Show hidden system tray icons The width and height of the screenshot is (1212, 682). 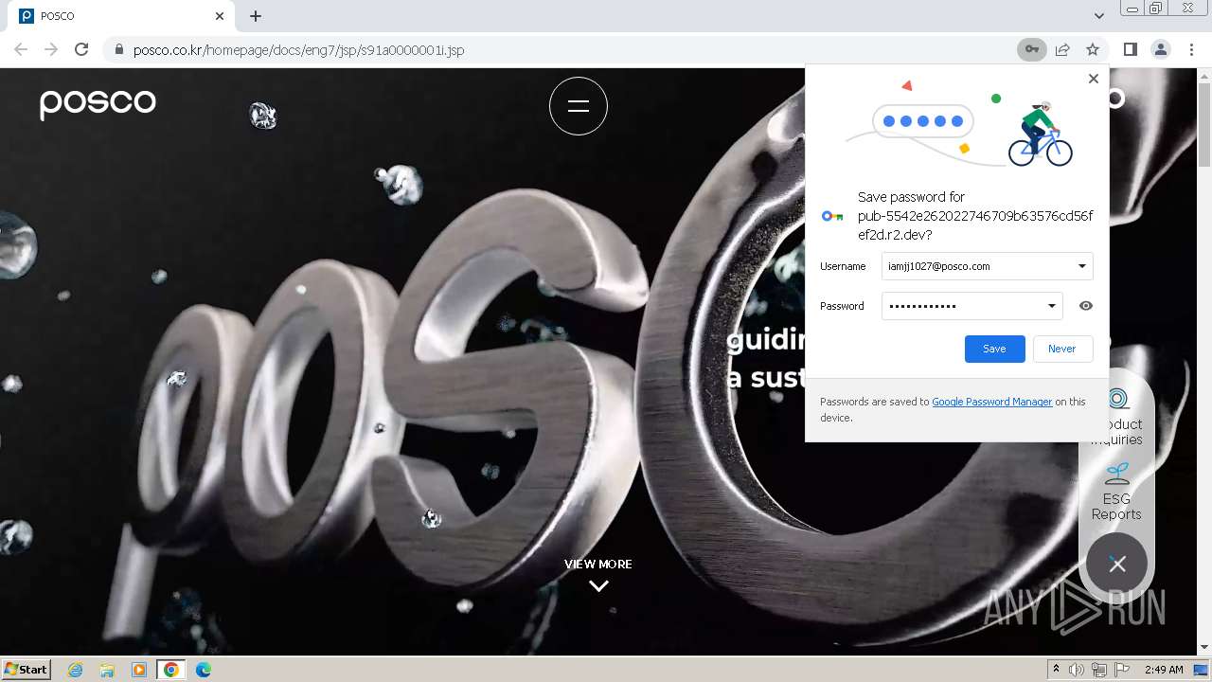click(1057, 670)
